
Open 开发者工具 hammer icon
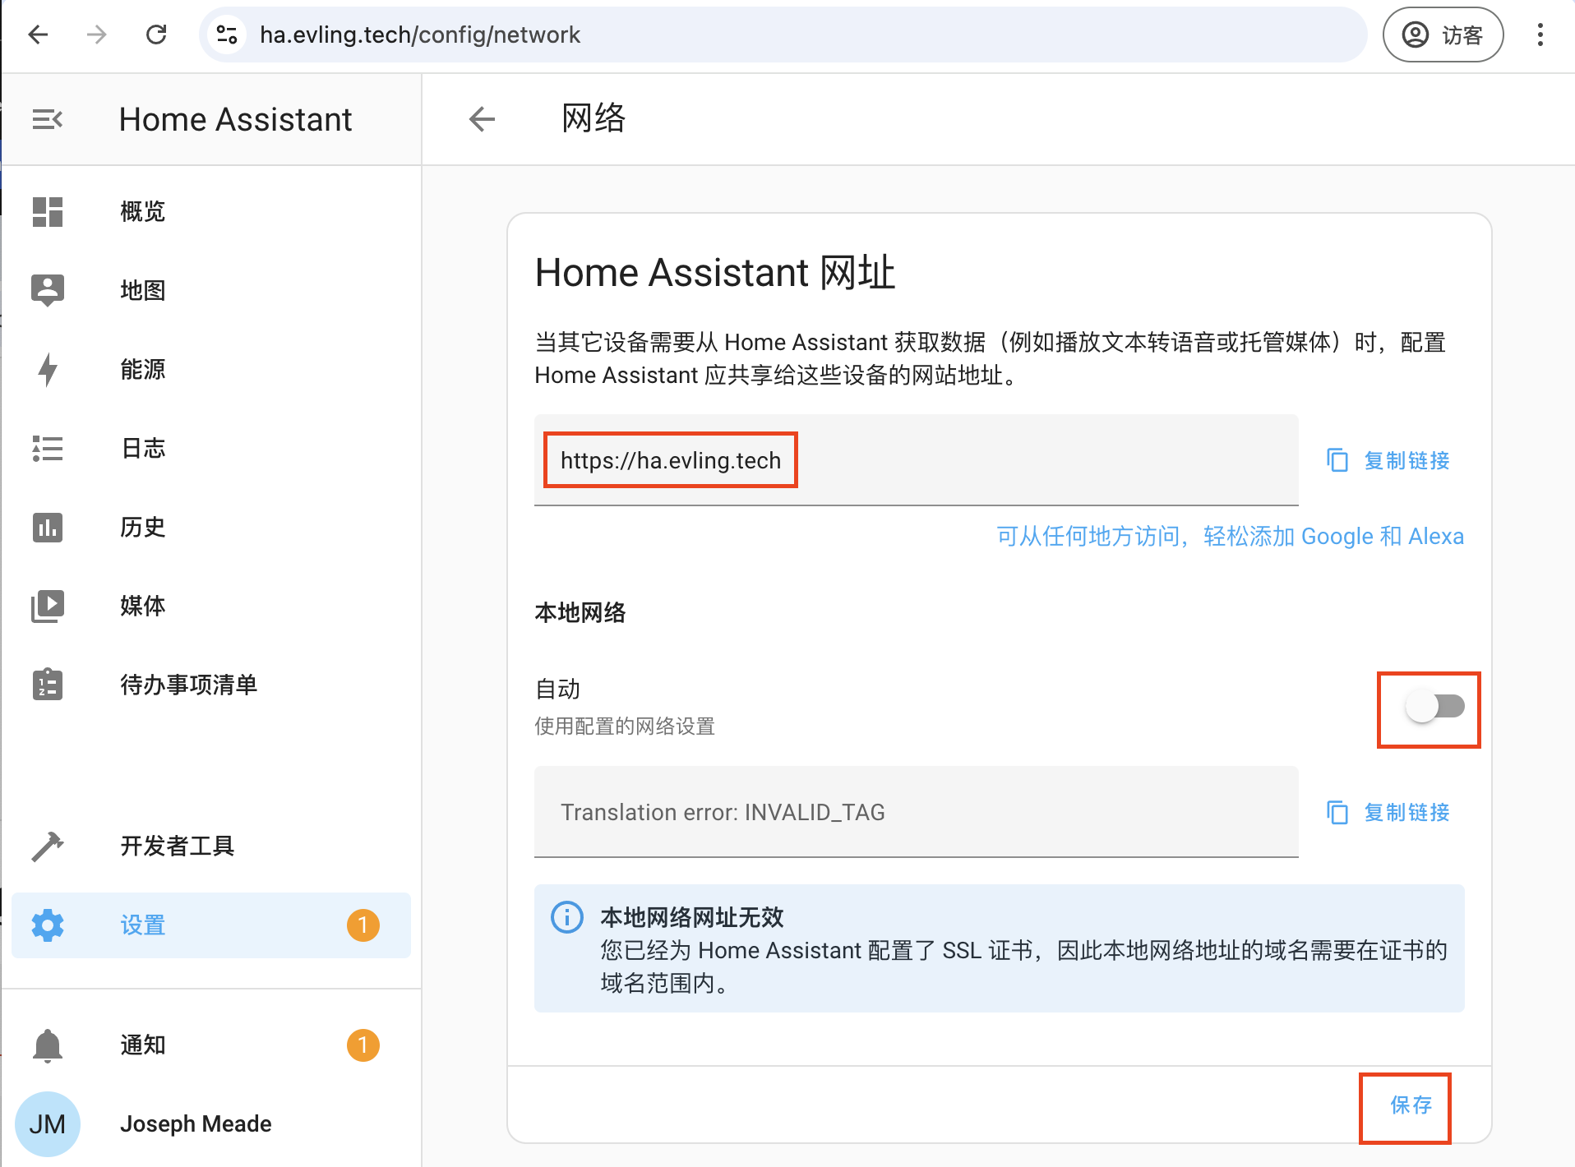48,846
